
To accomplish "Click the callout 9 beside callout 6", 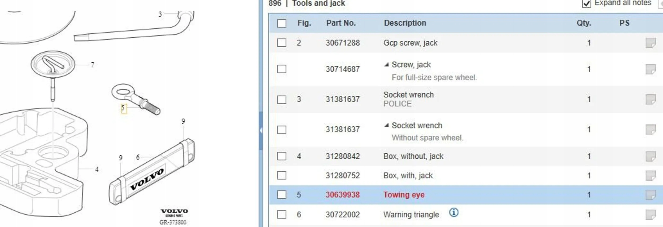I will pyautogui.click(x=121, y=158).
